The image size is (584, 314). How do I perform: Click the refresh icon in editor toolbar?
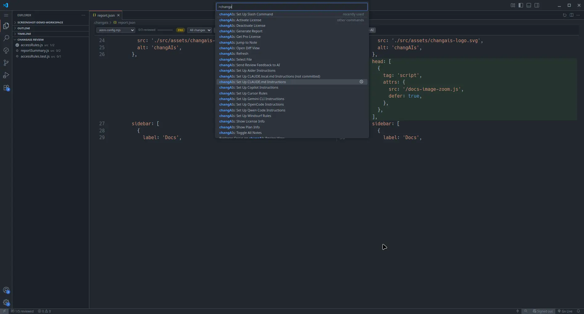click(565, 15)
